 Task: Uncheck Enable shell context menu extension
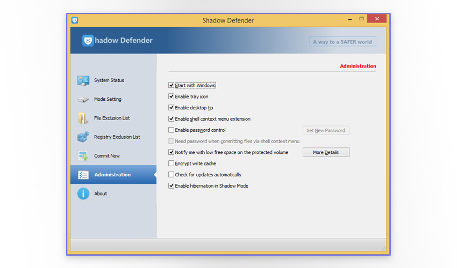[171, 118]
